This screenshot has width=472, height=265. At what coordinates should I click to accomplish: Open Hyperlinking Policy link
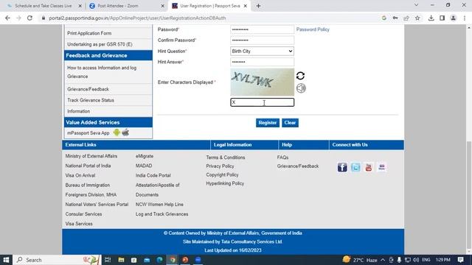click(225, 183)
